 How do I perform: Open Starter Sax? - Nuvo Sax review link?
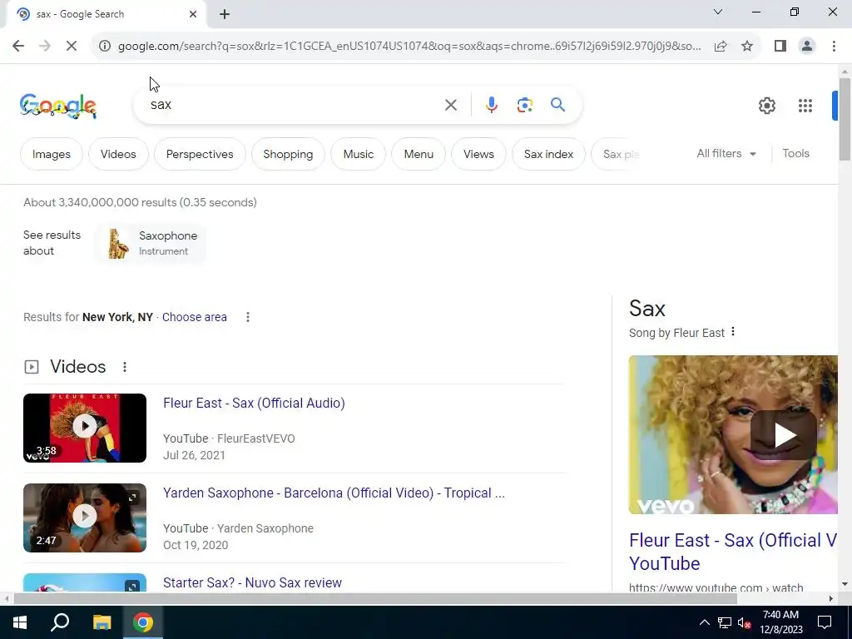point(252,582)
